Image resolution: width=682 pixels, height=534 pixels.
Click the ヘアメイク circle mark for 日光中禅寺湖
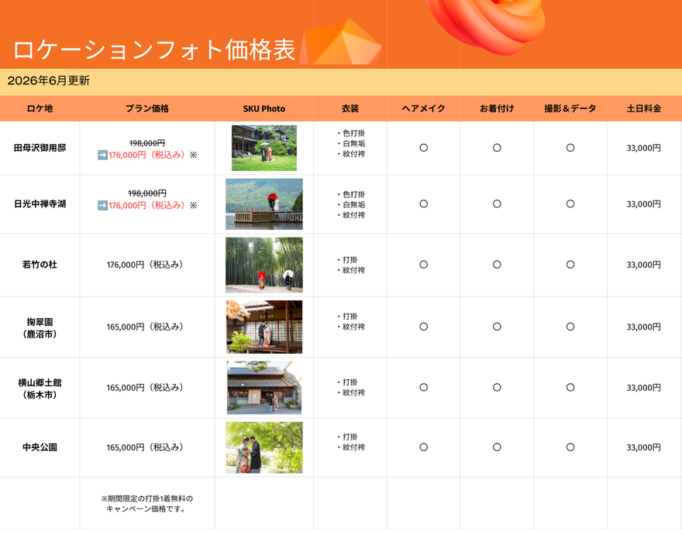(x=424, y=204)
